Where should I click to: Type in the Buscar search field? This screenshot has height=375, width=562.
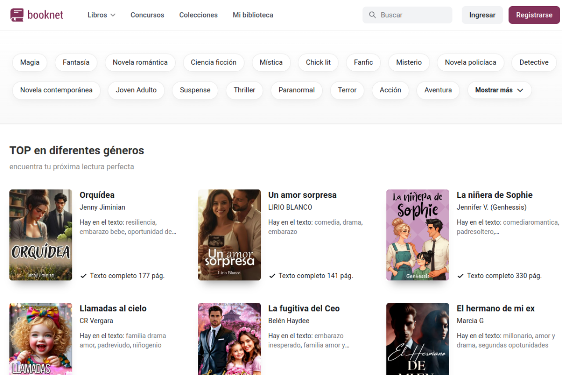click(x=413, y=15)
